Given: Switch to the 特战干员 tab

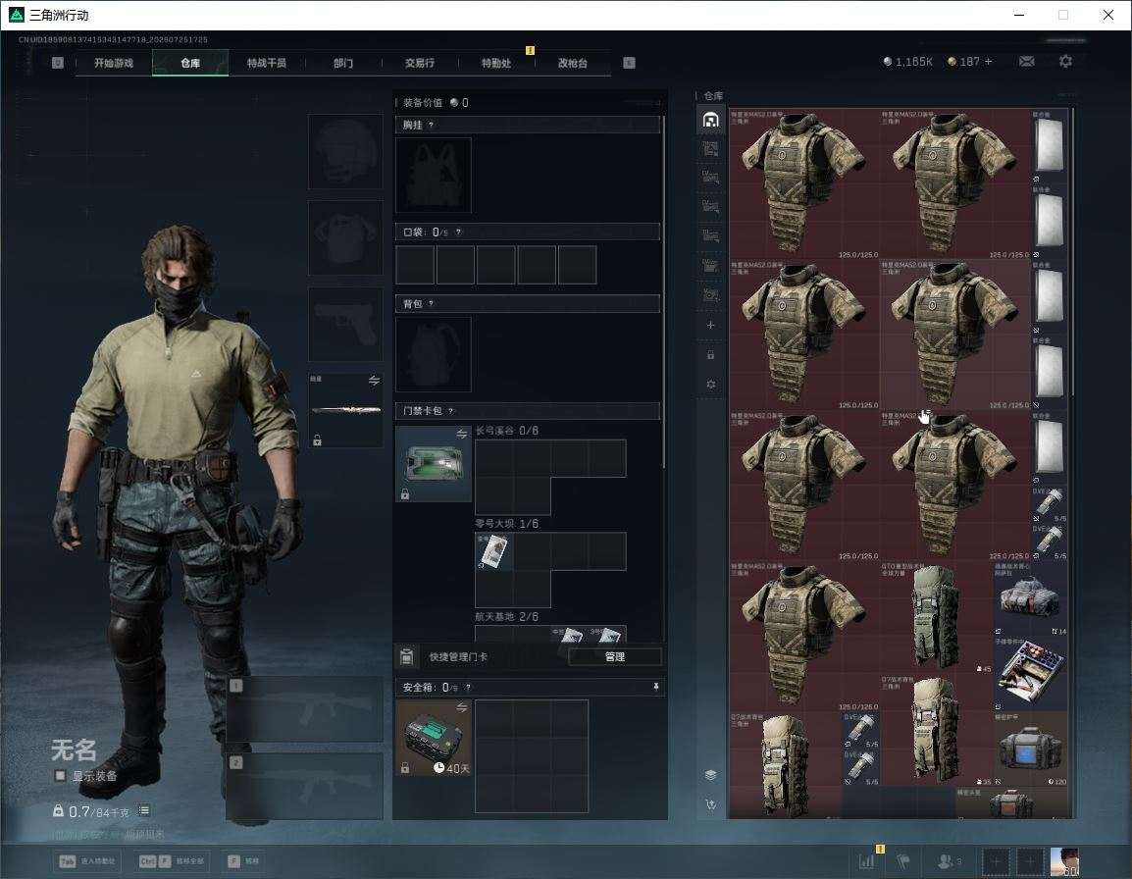Looking at the screenshot, I should point(267,63).
